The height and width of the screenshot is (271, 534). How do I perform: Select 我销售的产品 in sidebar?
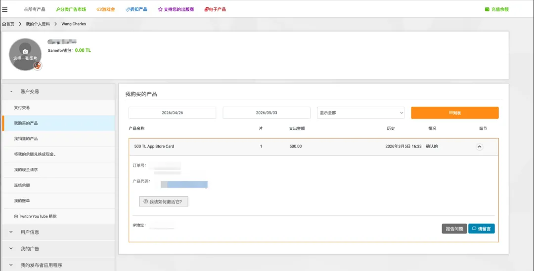pyautogui.click(x=58, y=139)
